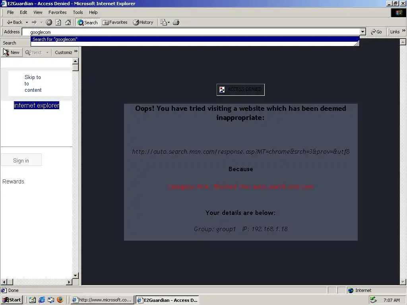Click the Mail toolbar icon
Screen dimensions: 407x305
tap(163, 22)
